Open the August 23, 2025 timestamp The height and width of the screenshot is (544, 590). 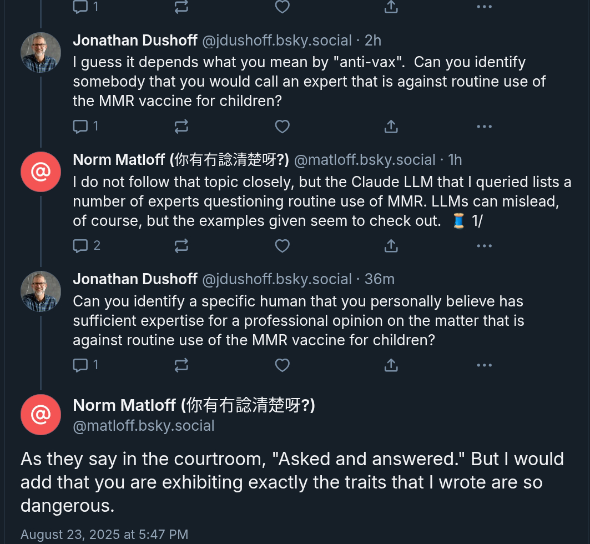[104, 535]
